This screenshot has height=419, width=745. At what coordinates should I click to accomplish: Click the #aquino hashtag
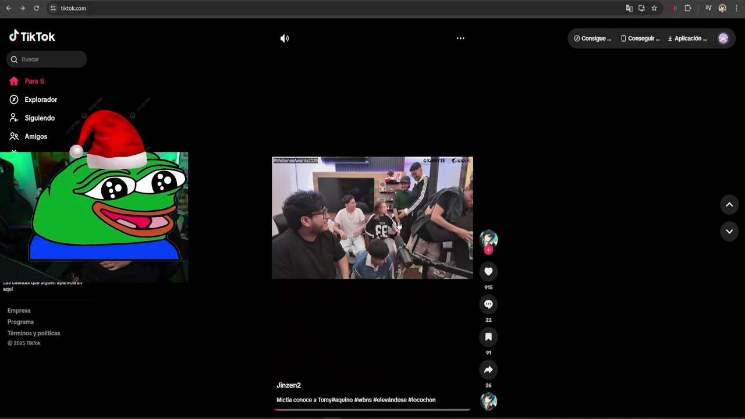342,400
